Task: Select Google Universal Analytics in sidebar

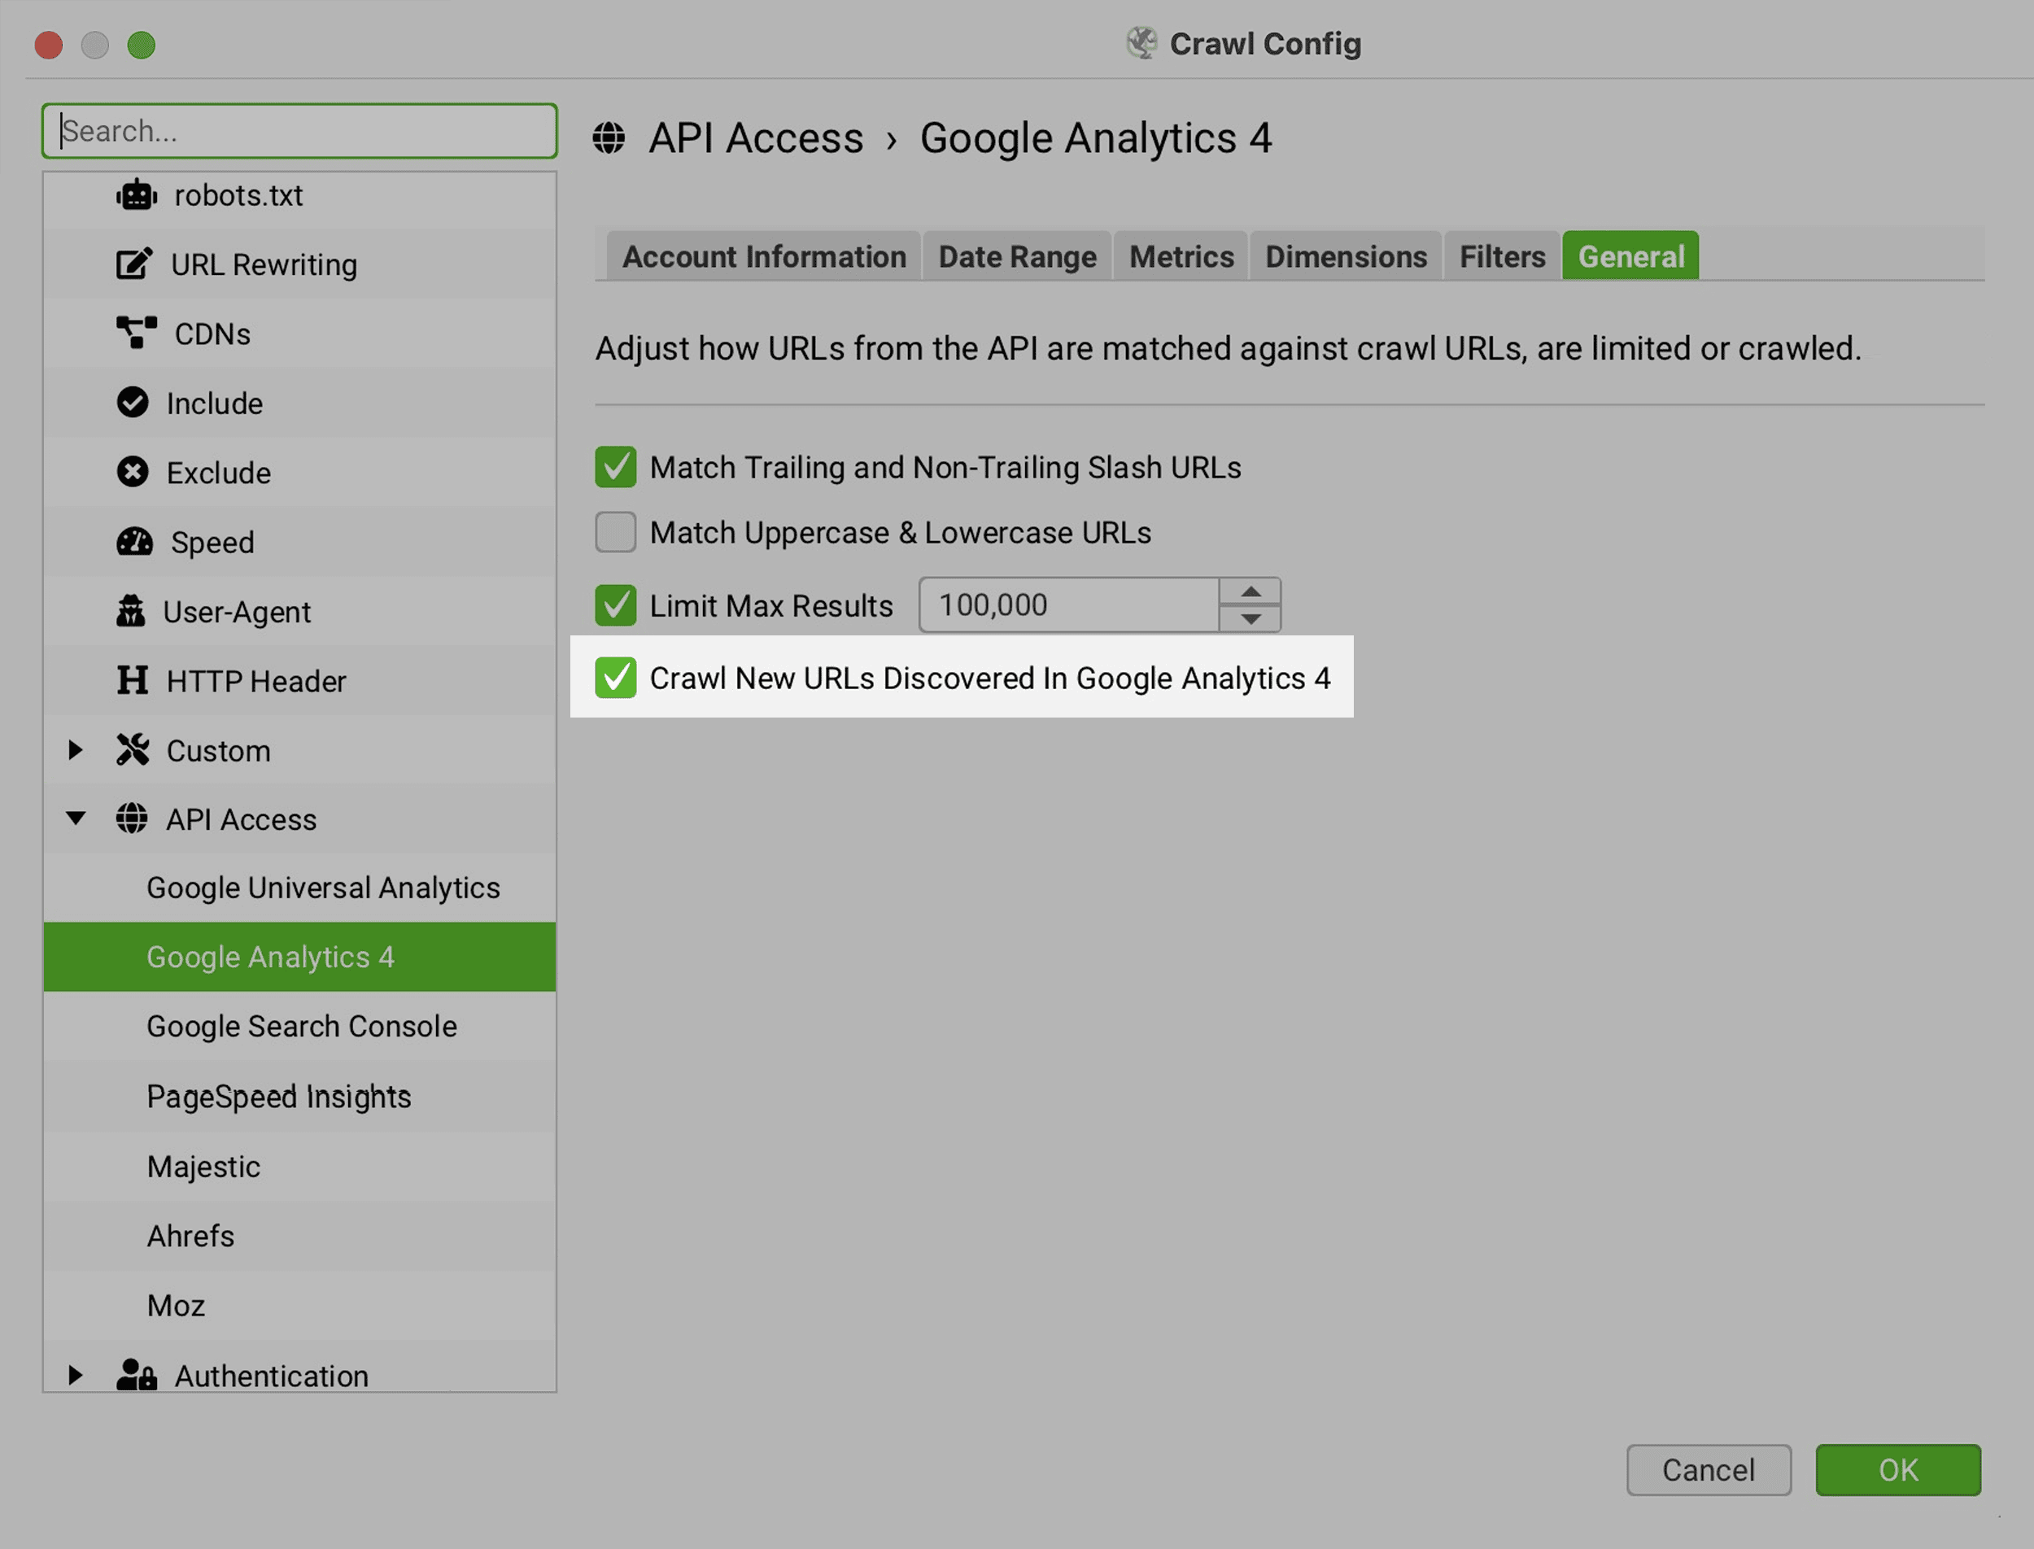Action: (299, 887)
